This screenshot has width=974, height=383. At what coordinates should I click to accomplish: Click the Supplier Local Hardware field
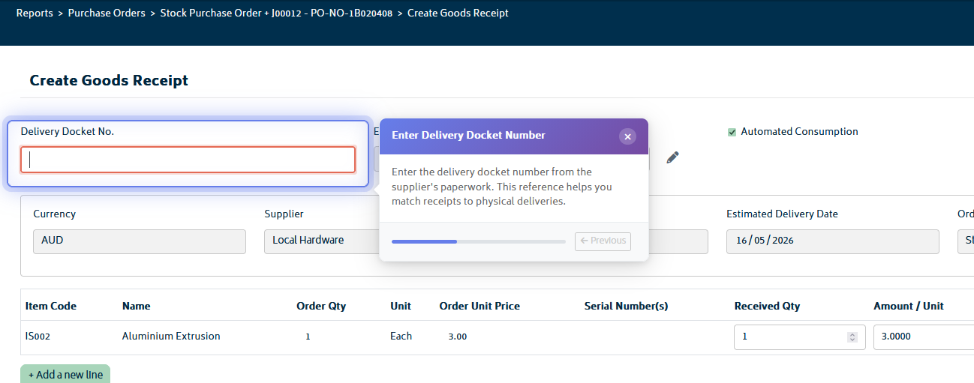[x=322, y=241]
